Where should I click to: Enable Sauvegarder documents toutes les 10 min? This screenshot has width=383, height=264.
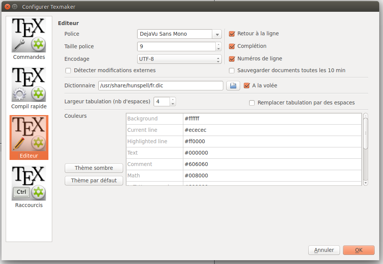pos(232,70)
